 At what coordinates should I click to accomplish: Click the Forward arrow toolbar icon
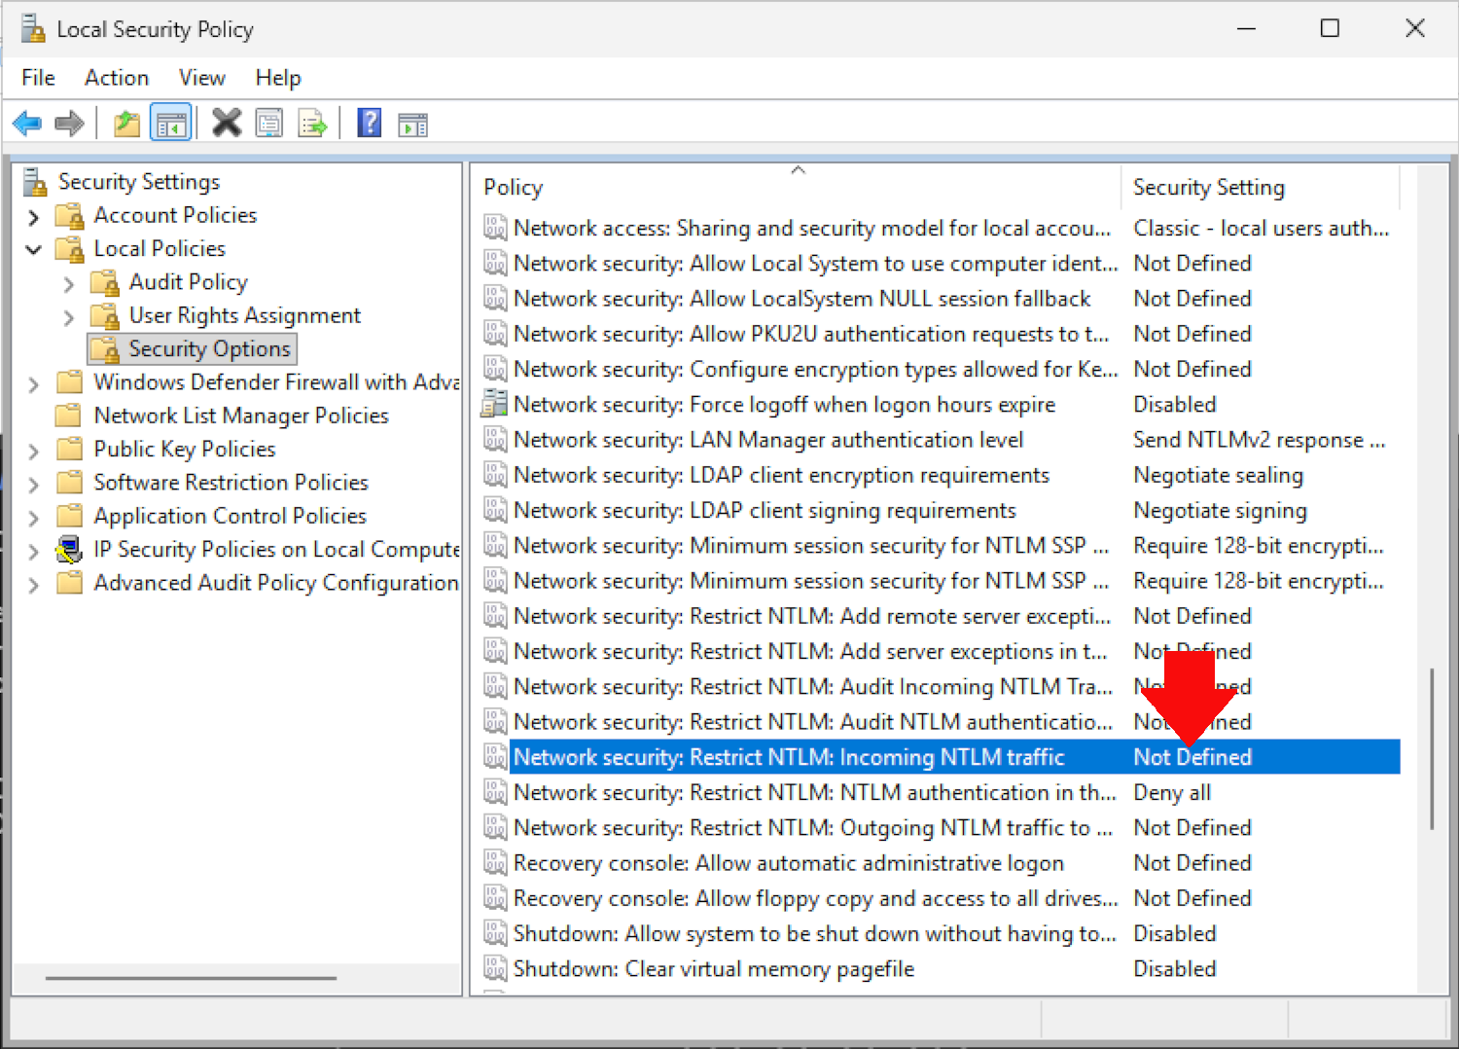point(69,124)
